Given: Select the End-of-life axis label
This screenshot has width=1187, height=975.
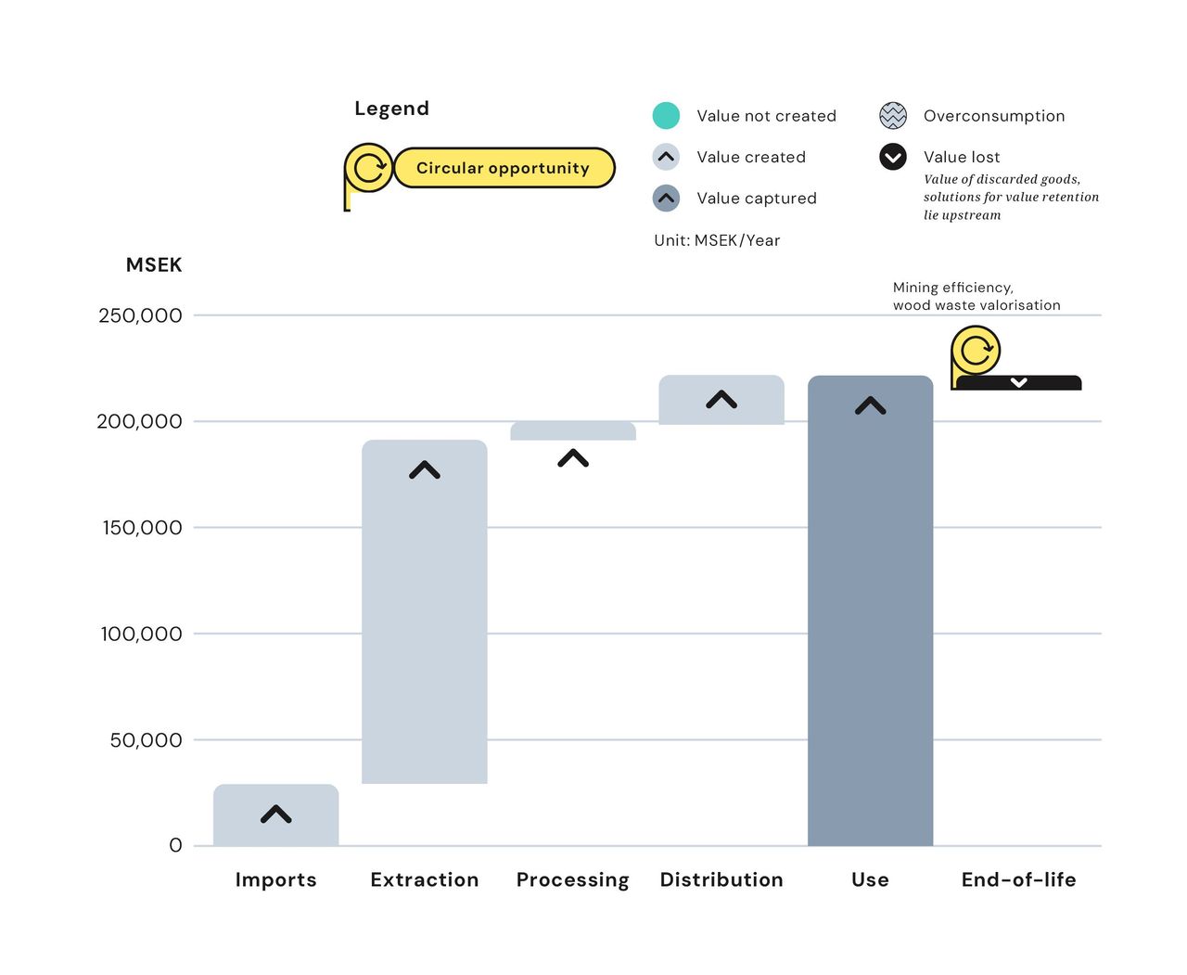Looking at the screenshot, I should pyautogui.click(x=1018, y=879).
